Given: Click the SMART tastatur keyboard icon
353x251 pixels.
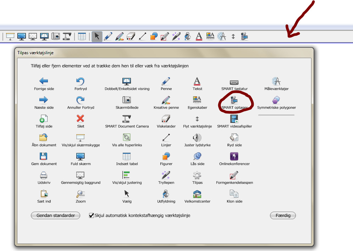Looking at the screenshot, I should click(x=234, y=82).
